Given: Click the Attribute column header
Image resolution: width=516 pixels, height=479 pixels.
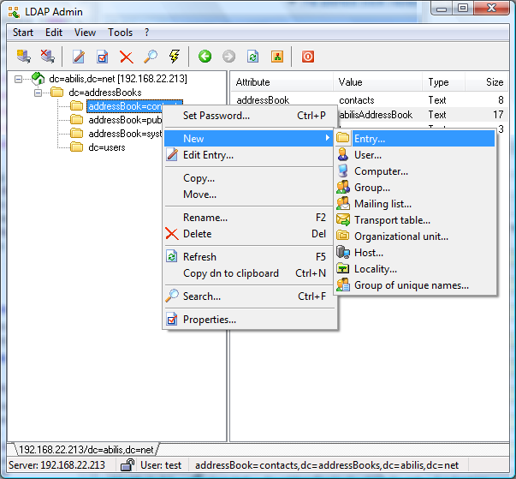Looking at the screenshot, I should [x=253, y=82].
